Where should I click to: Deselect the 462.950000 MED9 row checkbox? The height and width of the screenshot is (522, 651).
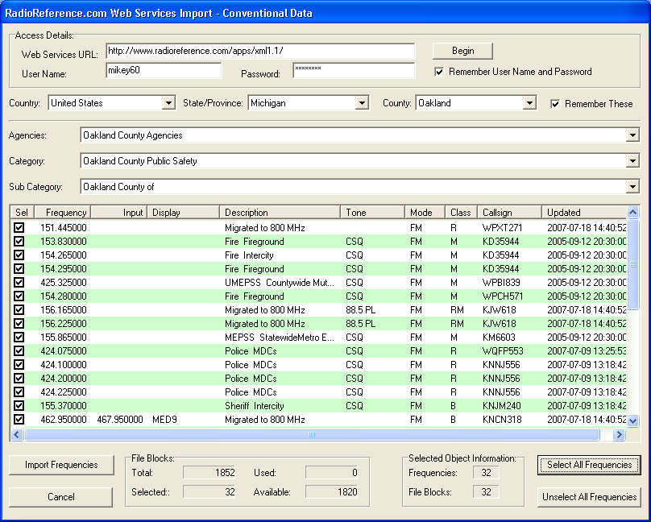(x=19, y=420)
